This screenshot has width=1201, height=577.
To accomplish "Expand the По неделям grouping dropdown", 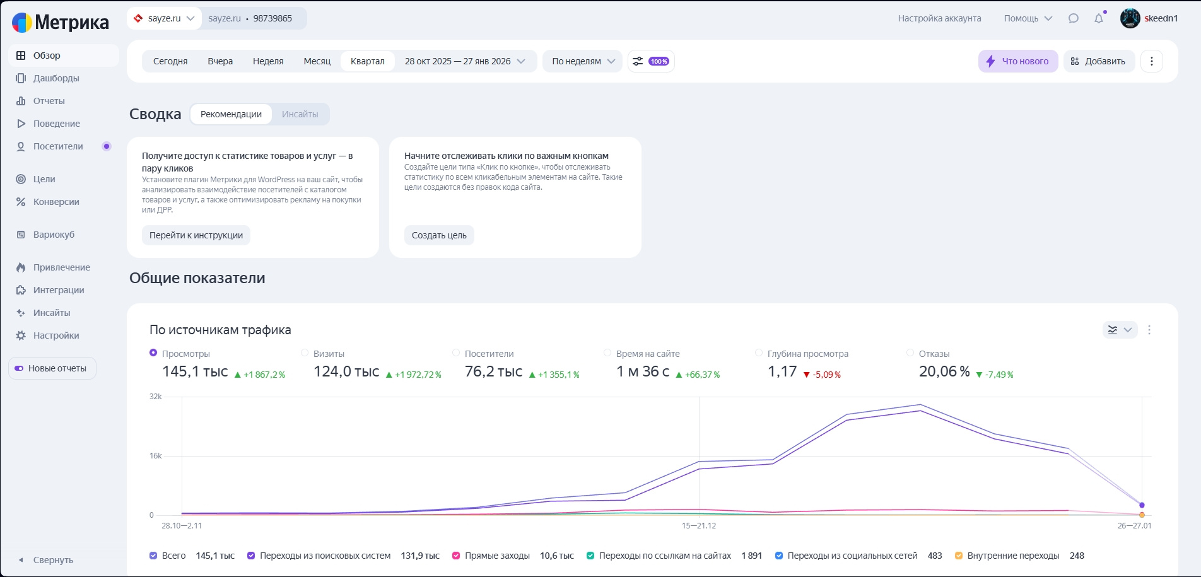I will pos(582,61).
